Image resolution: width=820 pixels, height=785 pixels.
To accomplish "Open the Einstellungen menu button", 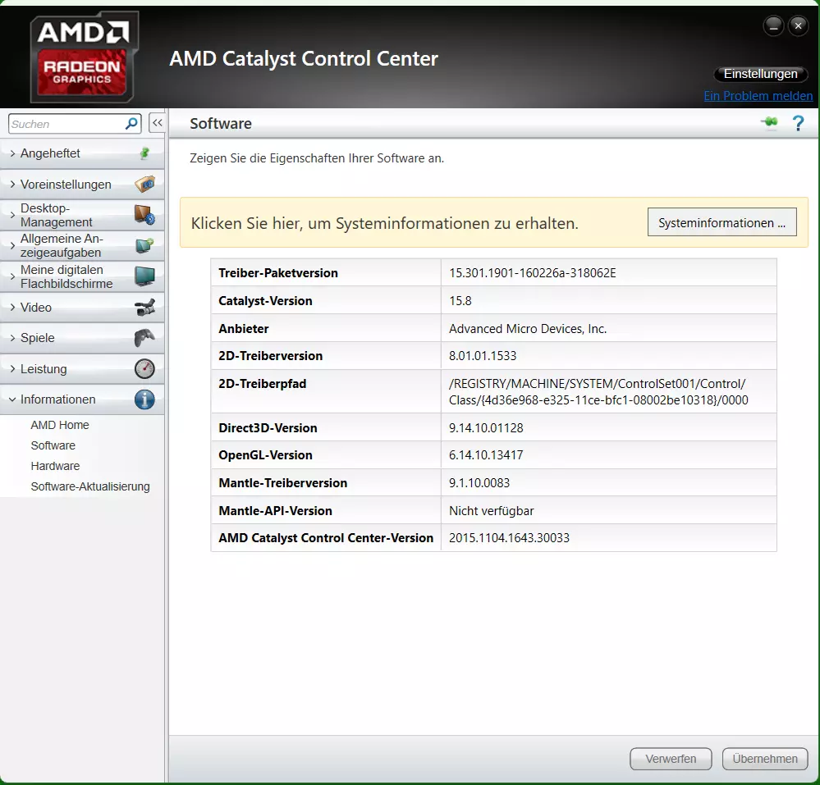I will coord(760,74).
